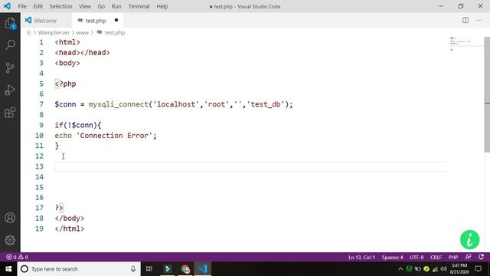The height and width of the screenshot is (276, 490).
Task: Click line number 13 in gutter
Action: click(x=39, y=166)
